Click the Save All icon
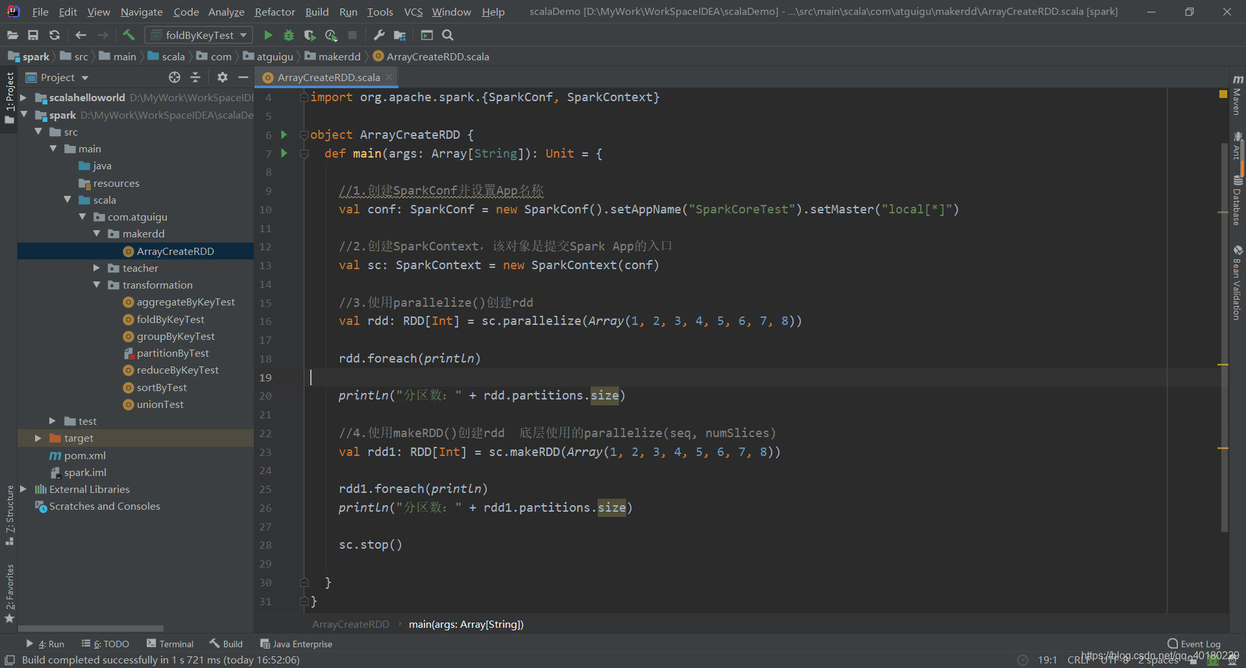Viewport: 1246px width, 668px height. pos(33,35)
